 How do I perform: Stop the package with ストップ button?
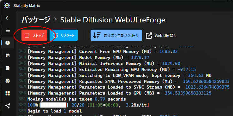(34, 35)
